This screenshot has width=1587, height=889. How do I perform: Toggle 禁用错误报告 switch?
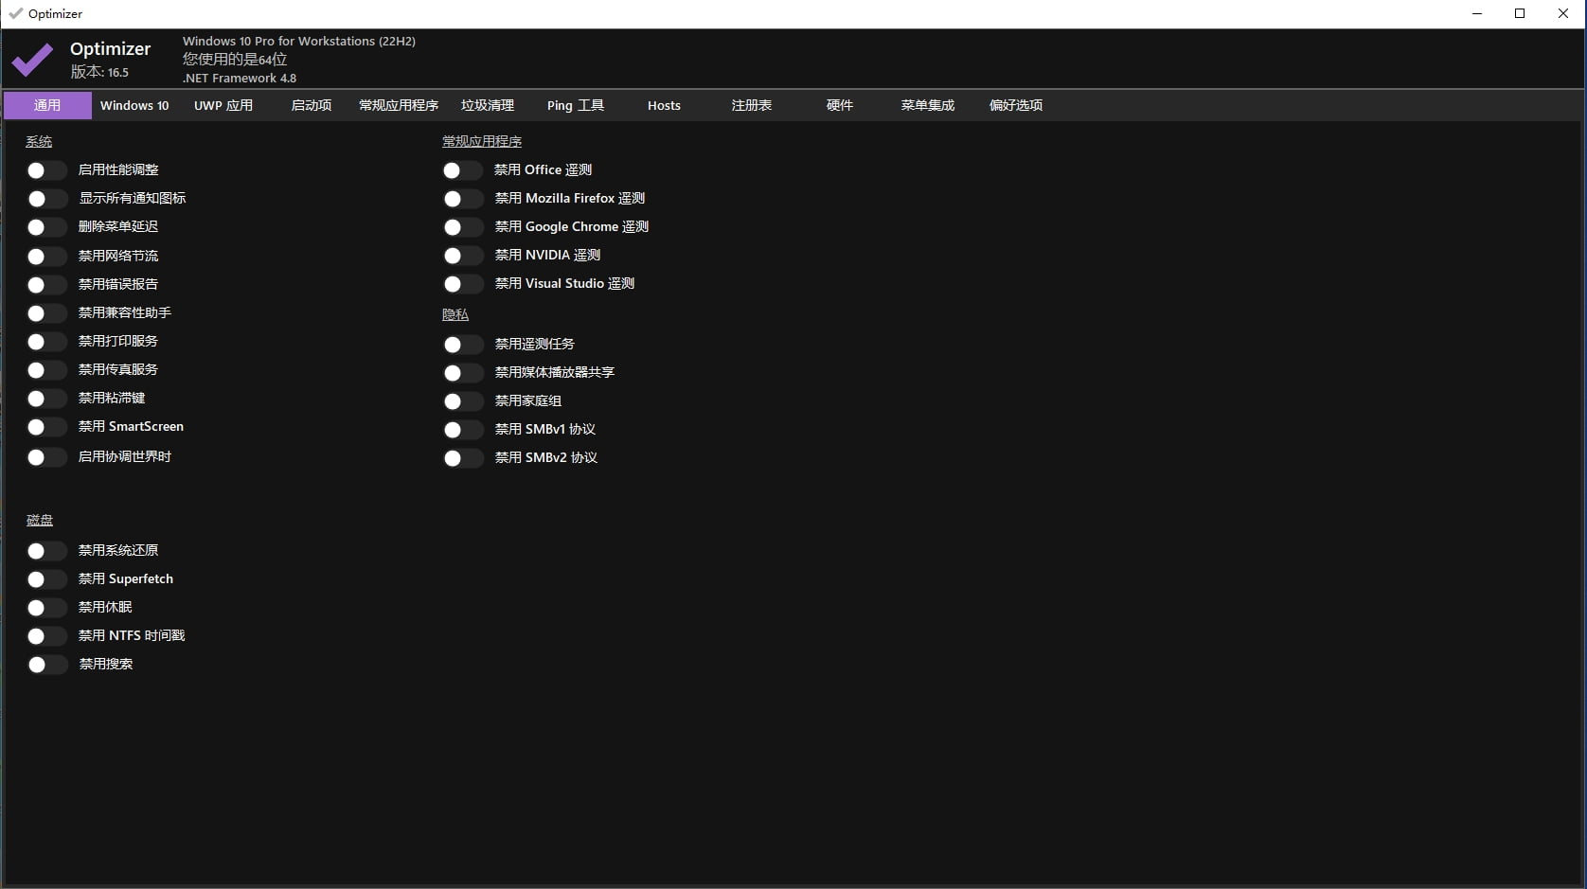click(45, 285)
